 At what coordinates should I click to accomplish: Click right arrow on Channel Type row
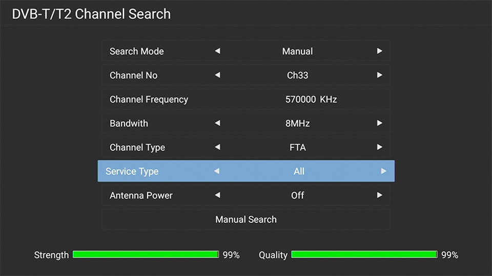point(379,147)
